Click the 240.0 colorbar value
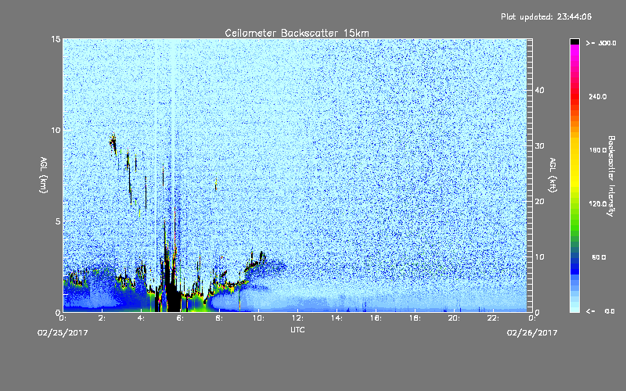The width and height of the screenshot is (626, 391). 598,96
